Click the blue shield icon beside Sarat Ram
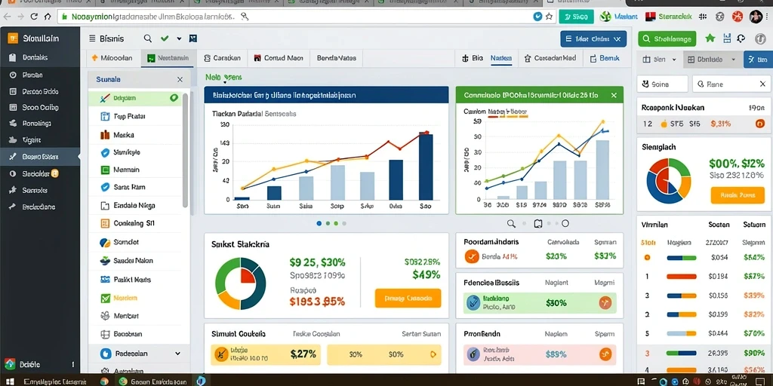The image size is (773, 386). pos(104,187)
